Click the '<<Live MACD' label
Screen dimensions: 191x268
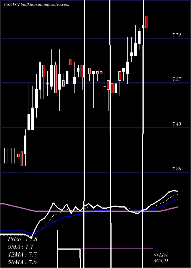[x=161, y=258]
